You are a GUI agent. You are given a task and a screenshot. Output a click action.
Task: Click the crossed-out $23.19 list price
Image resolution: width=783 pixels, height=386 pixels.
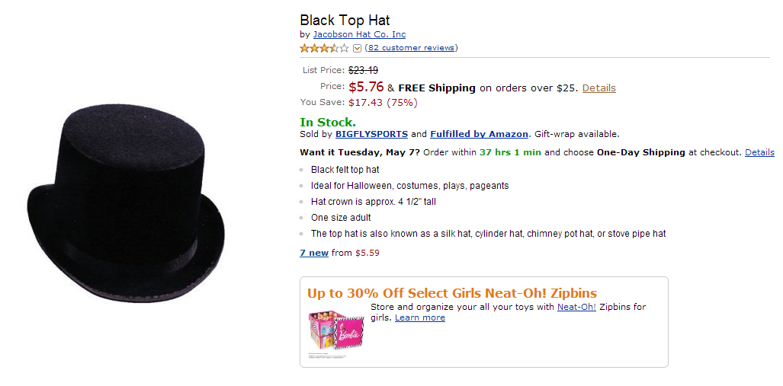[363, 70]
